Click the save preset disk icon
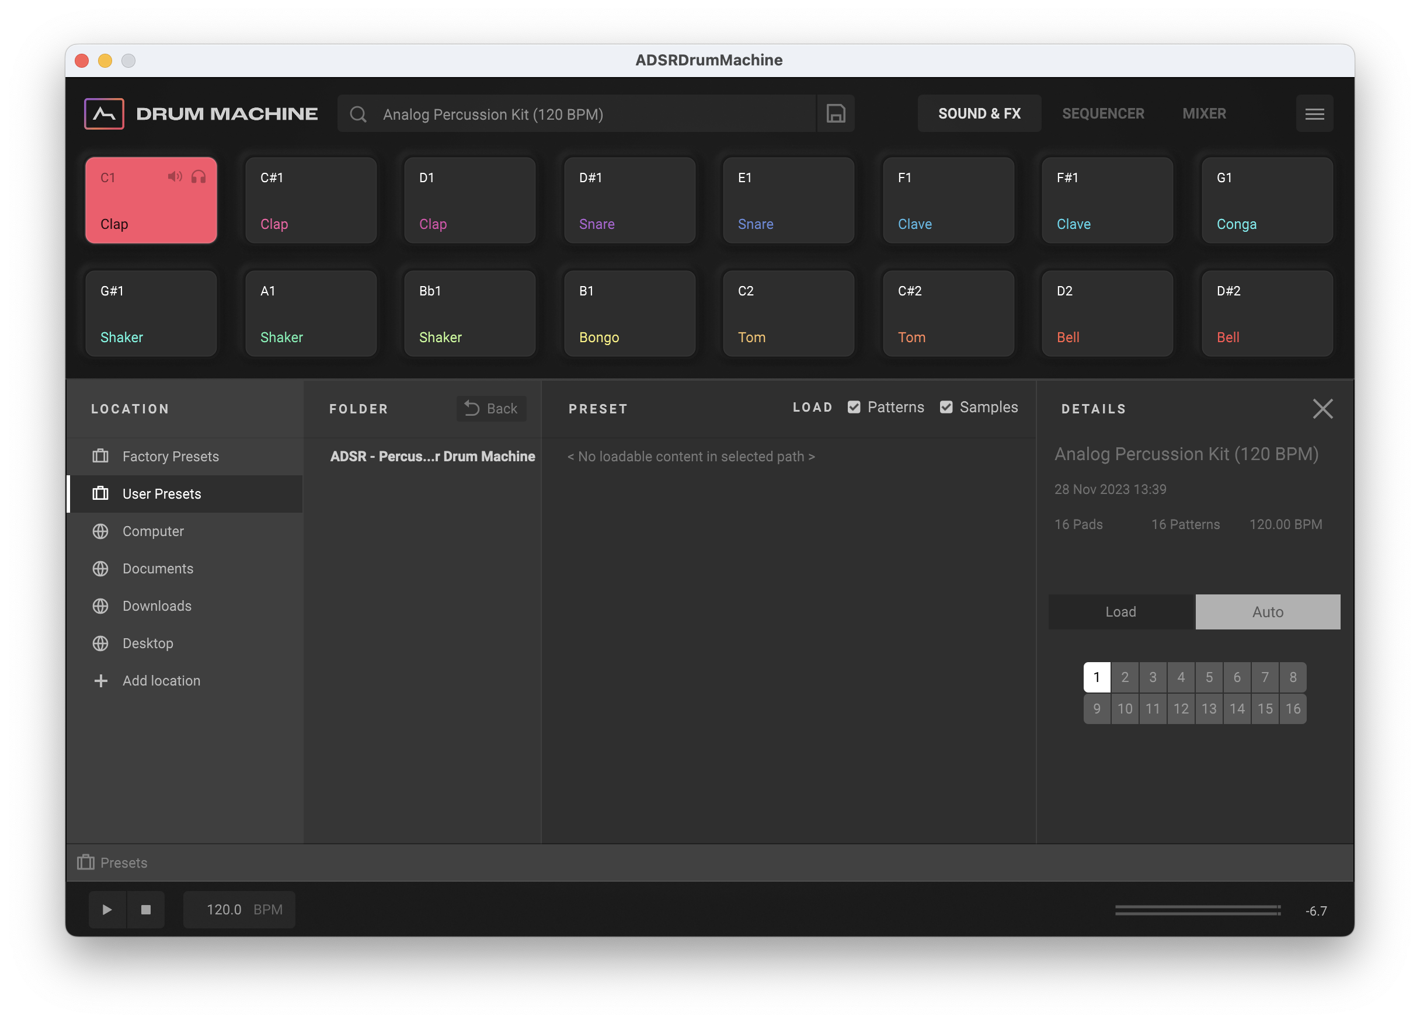 point(835,114)
